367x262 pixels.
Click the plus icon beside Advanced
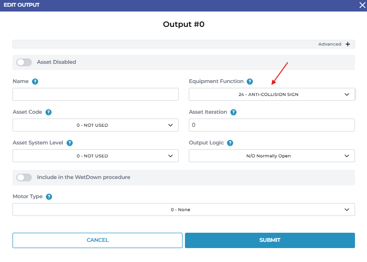(348, 44)
